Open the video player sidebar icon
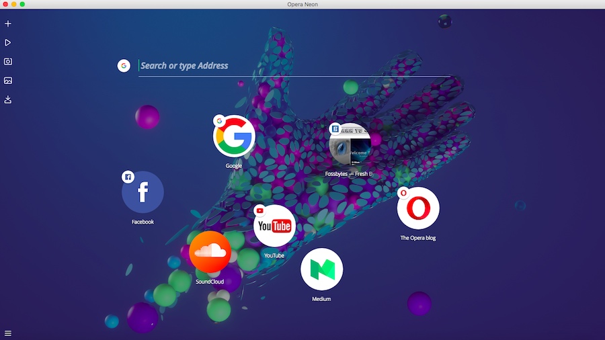Viewport: 605px width, 340px height. click(7, 42)
